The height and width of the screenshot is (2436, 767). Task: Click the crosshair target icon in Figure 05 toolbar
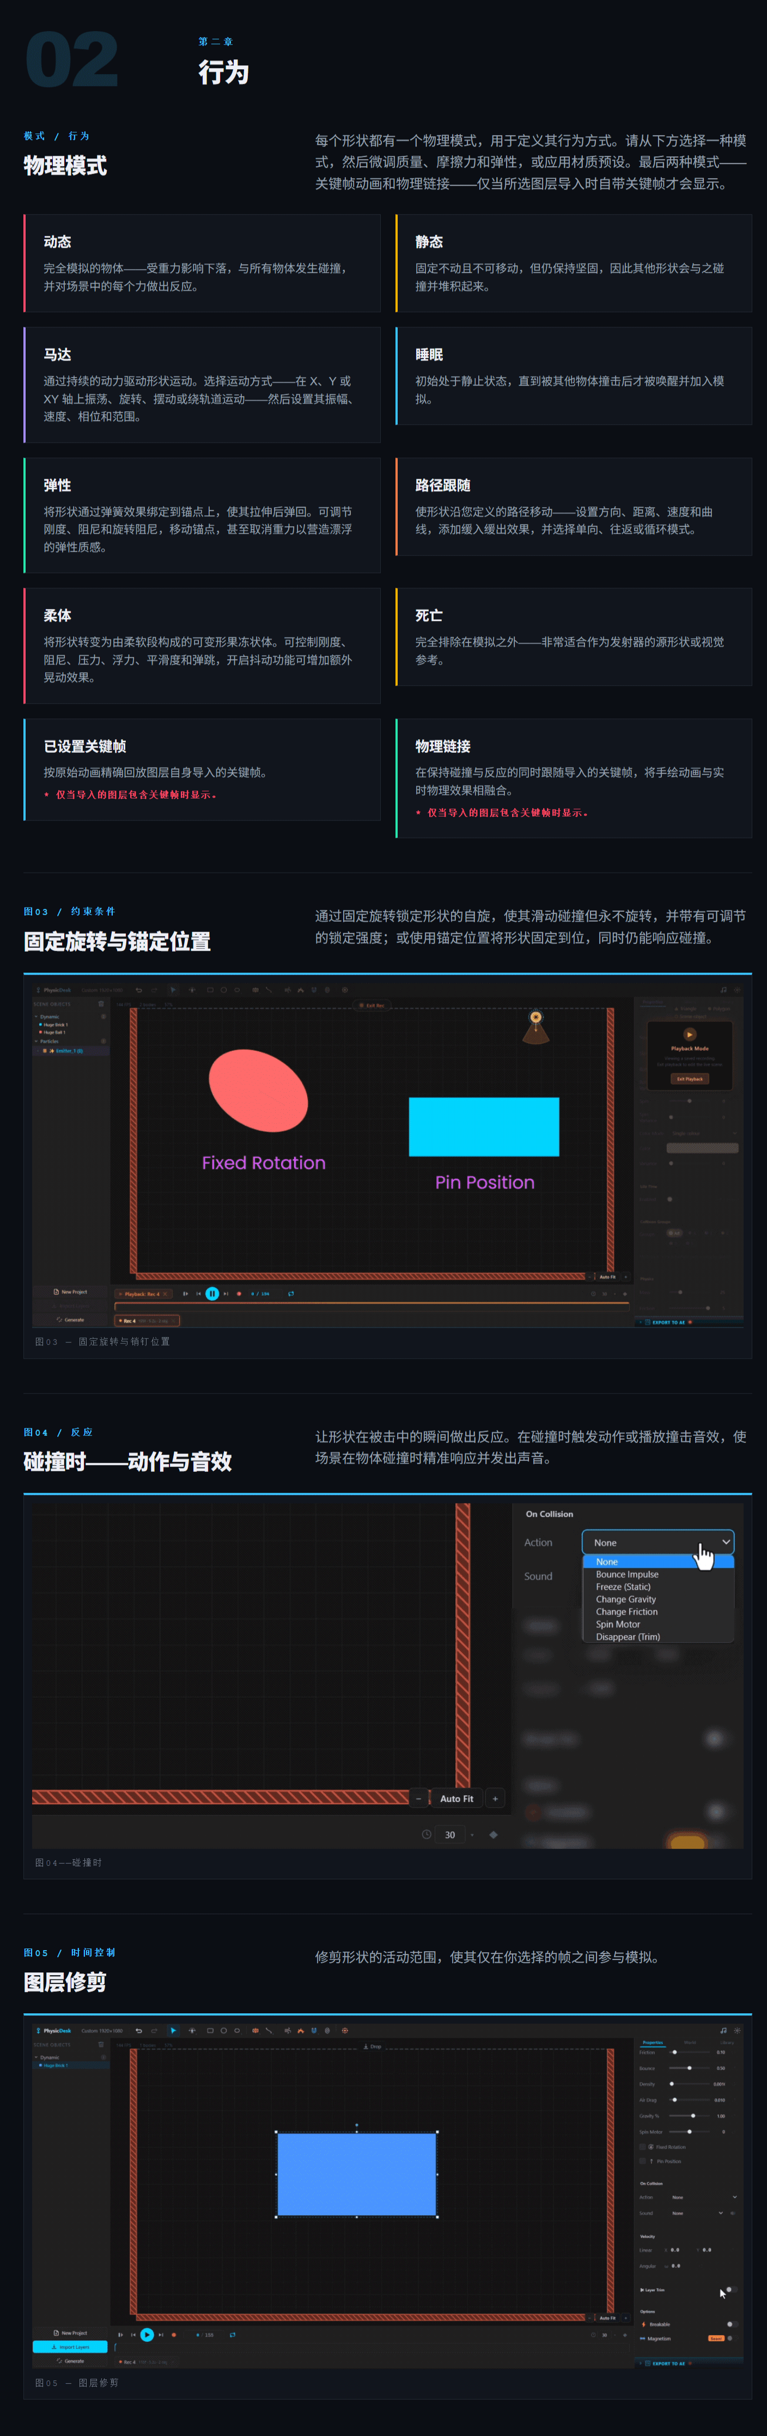(x=344, y=2030)
